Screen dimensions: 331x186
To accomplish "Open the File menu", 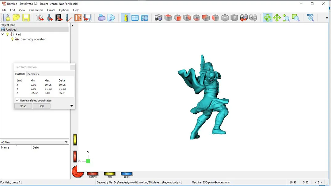I will coord(4,10).
